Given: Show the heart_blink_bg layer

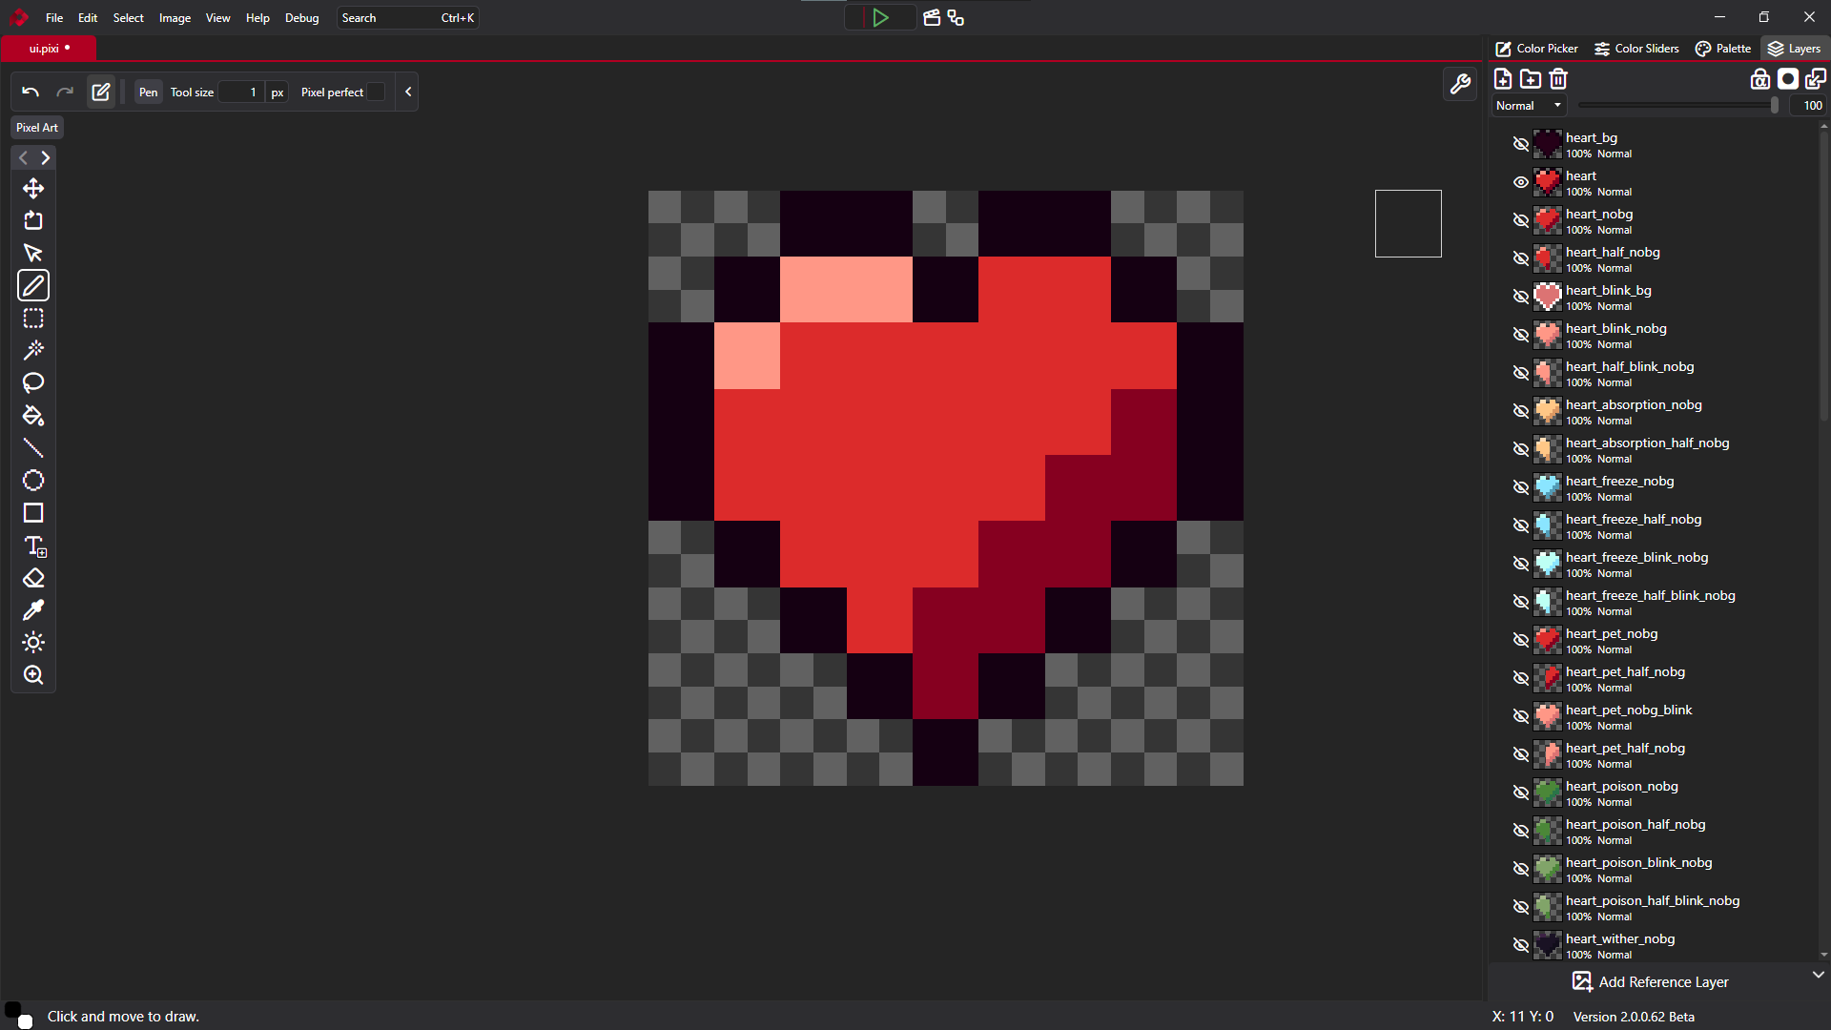Looking at the screenshot, I should click(x=1521, y=297).
